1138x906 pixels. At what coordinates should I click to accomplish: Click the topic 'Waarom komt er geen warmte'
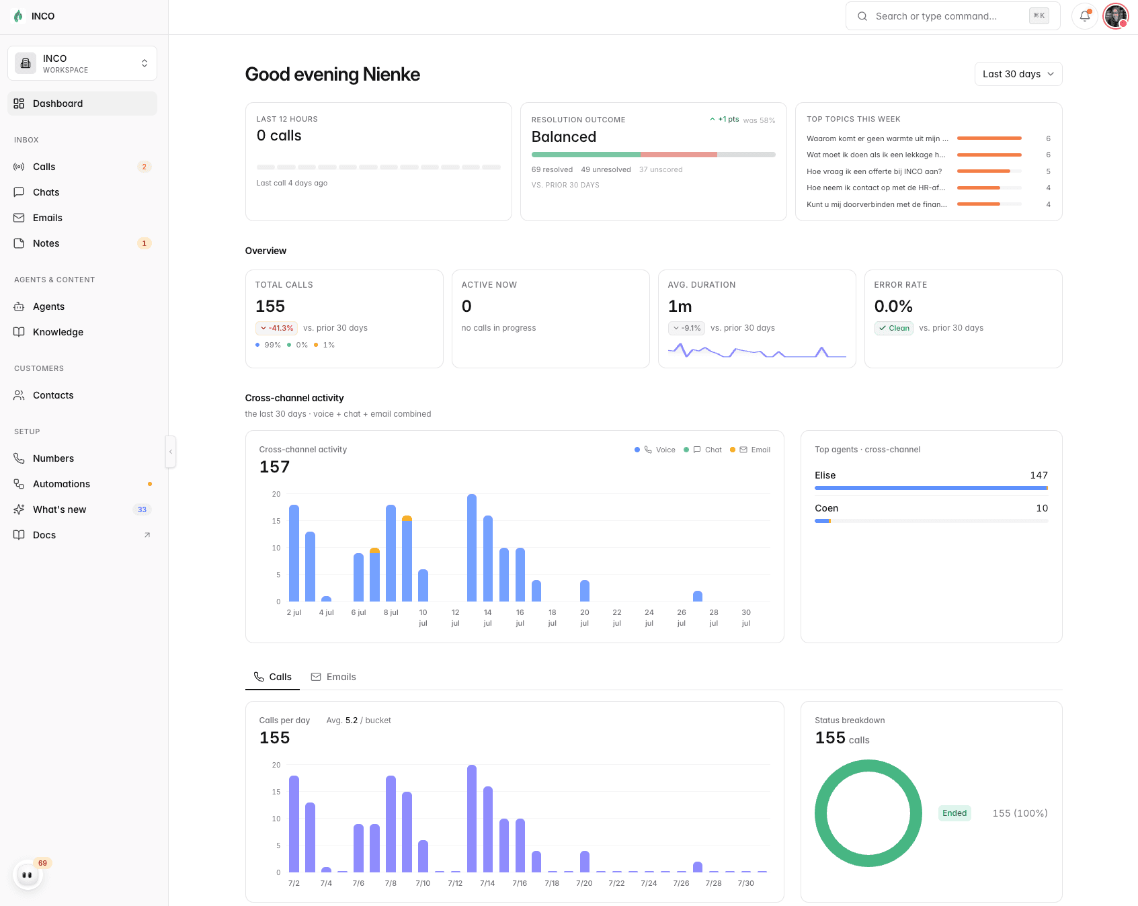[878, 138]
